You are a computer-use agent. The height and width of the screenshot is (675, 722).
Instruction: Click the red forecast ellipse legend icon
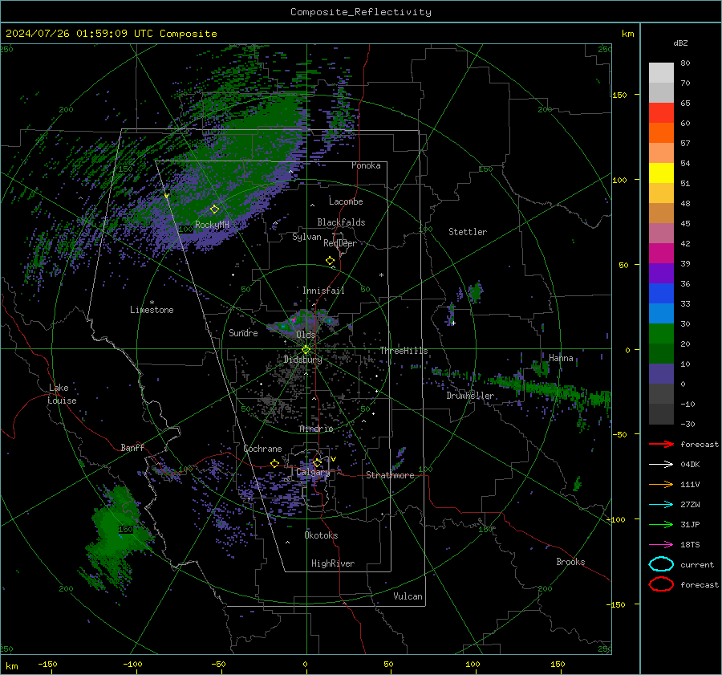click(661, 584)
